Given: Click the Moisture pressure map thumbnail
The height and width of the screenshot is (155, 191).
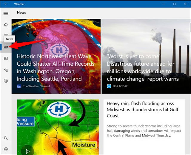Looking at the screenshot, I should click(58, 127).
